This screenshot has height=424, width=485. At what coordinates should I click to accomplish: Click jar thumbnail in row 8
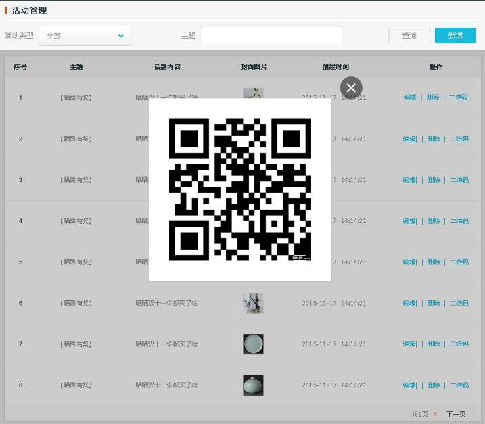point(253,385)
